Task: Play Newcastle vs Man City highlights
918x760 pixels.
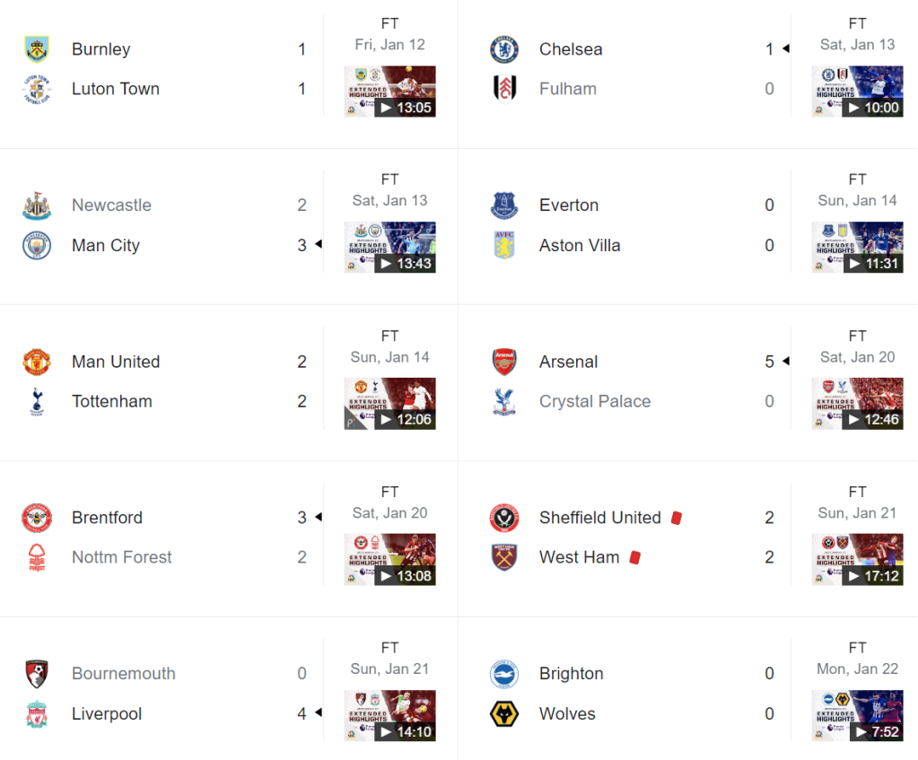Action: 390,248
